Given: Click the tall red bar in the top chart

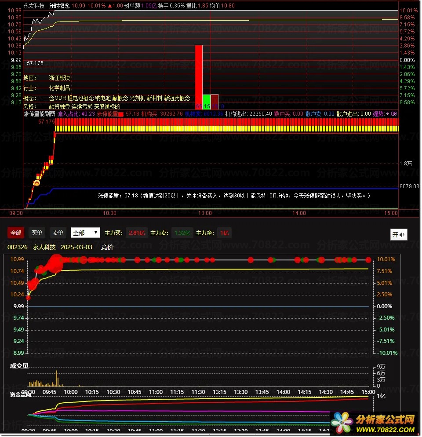Looking at the screenshot, I should [198, 77].
